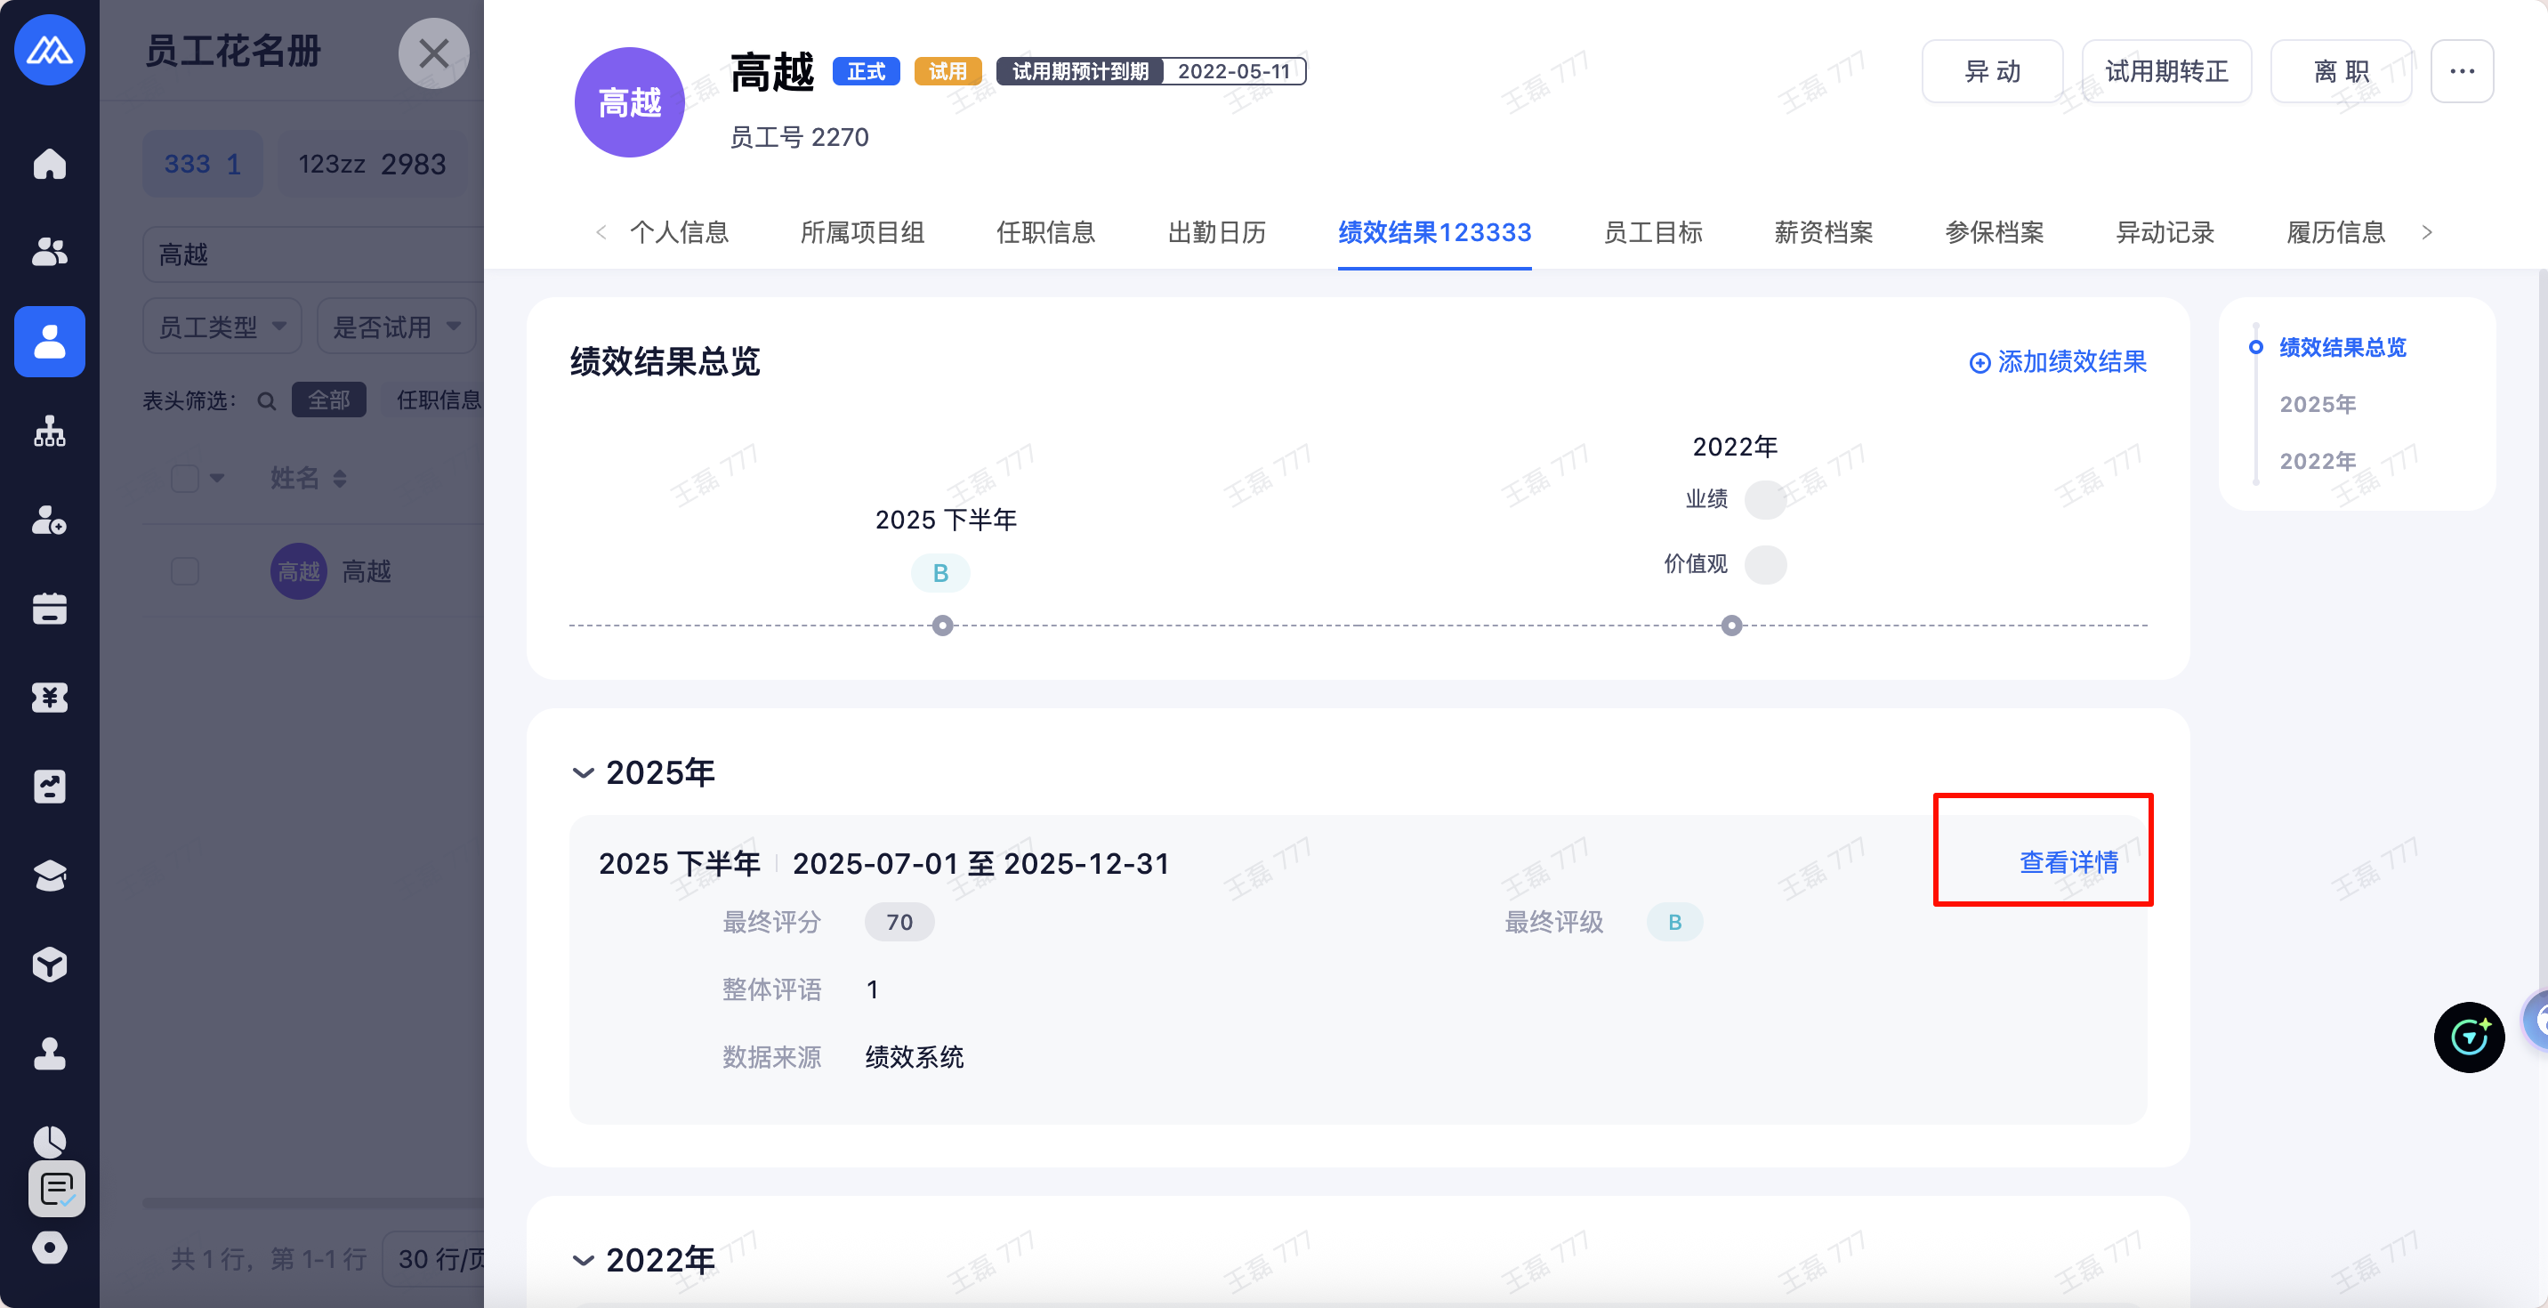Click the home icon in left sidebar
The height and width of the screenshot is (1308, 2548).
click(50, 163)
